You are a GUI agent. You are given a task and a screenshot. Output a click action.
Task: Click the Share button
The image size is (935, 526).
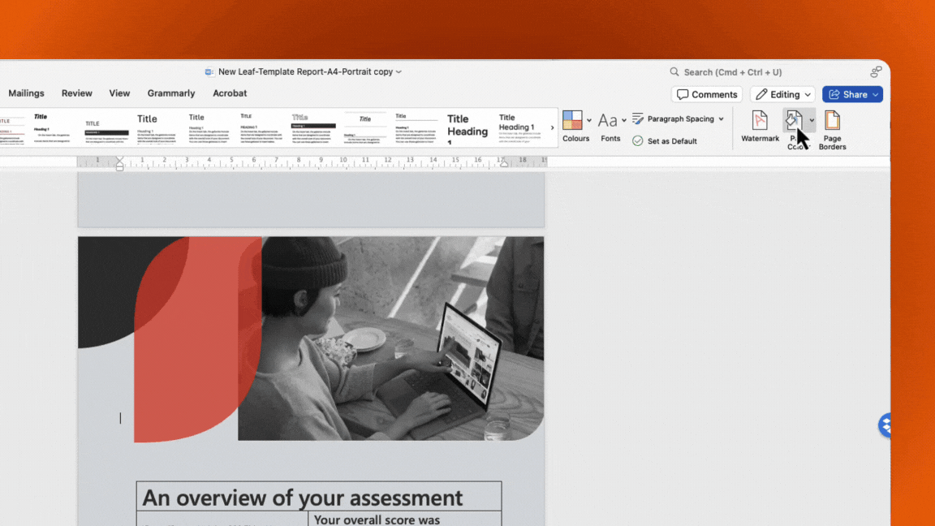pos(852,94)
